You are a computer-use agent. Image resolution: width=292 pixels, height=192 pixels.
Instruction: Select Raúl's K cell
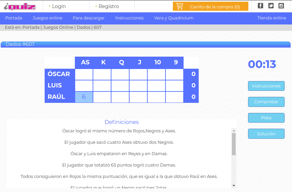102,97
